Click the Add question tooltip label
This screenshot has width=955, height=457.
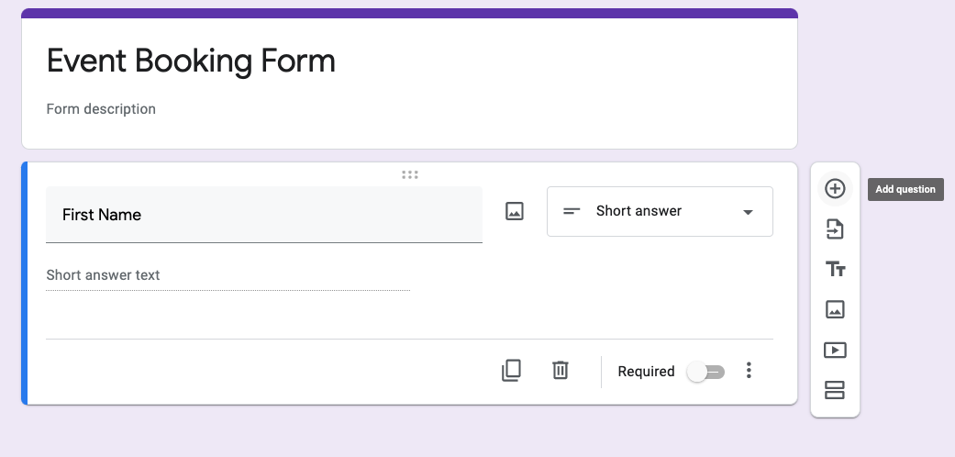click(905, 190)
